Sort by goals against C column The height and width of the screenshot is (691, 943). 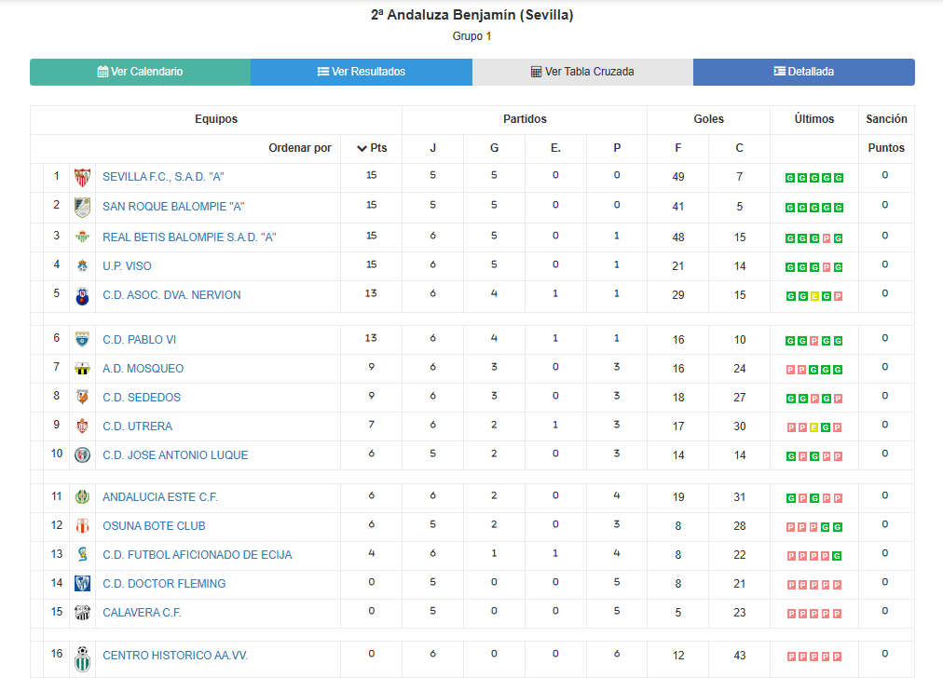[740, 148]
